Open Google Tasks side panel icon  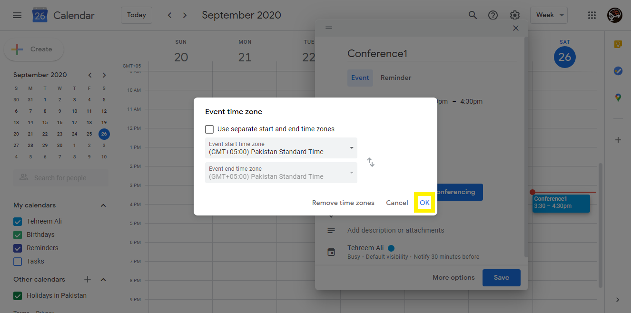(618, 71)
